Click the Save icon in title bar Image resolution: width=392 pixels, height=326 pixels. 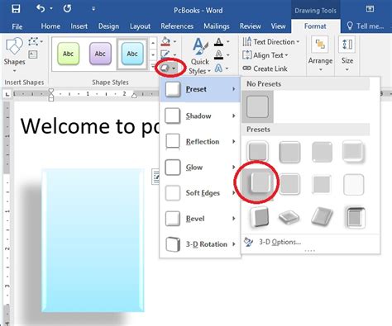pyautogui.click(x=16, y=9)
